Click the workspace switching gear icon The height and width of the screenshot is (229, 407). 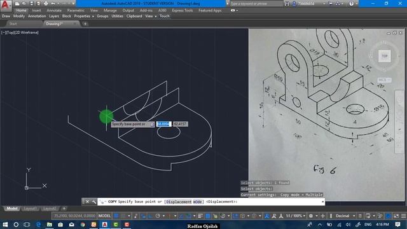click(311, 216)
